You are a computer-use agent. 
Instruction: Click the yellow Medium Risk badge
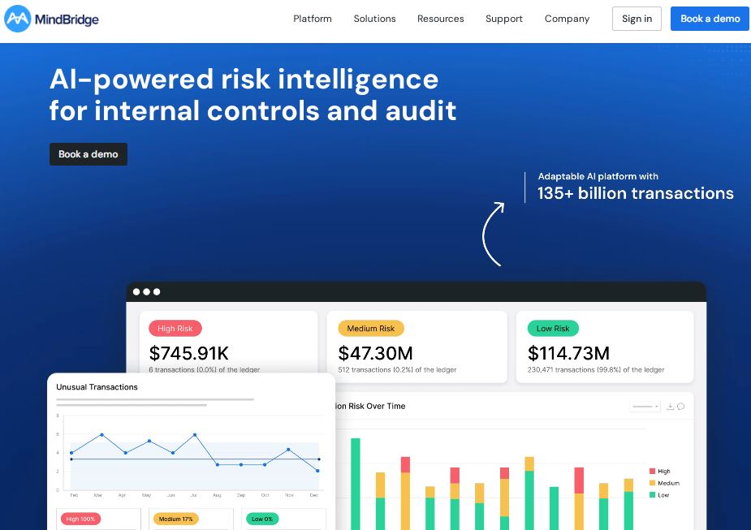[x=371, y=329]
